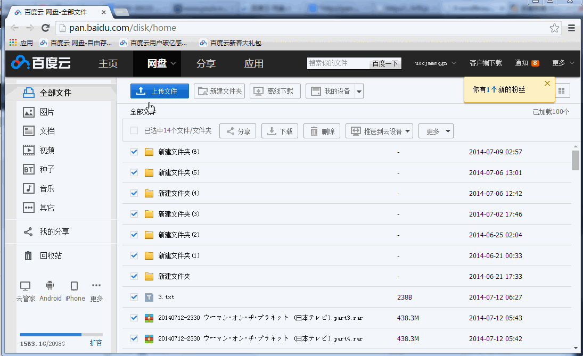
Task: Open the Chrome menu icon
Action: pos(571,28)
